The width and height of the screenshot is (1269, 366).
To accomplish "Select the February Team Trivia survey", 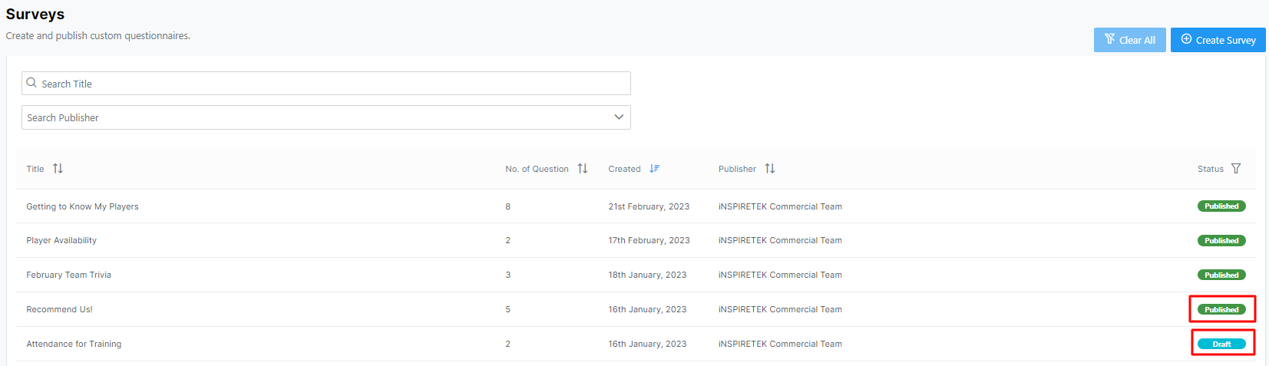I will click(68, 275).
